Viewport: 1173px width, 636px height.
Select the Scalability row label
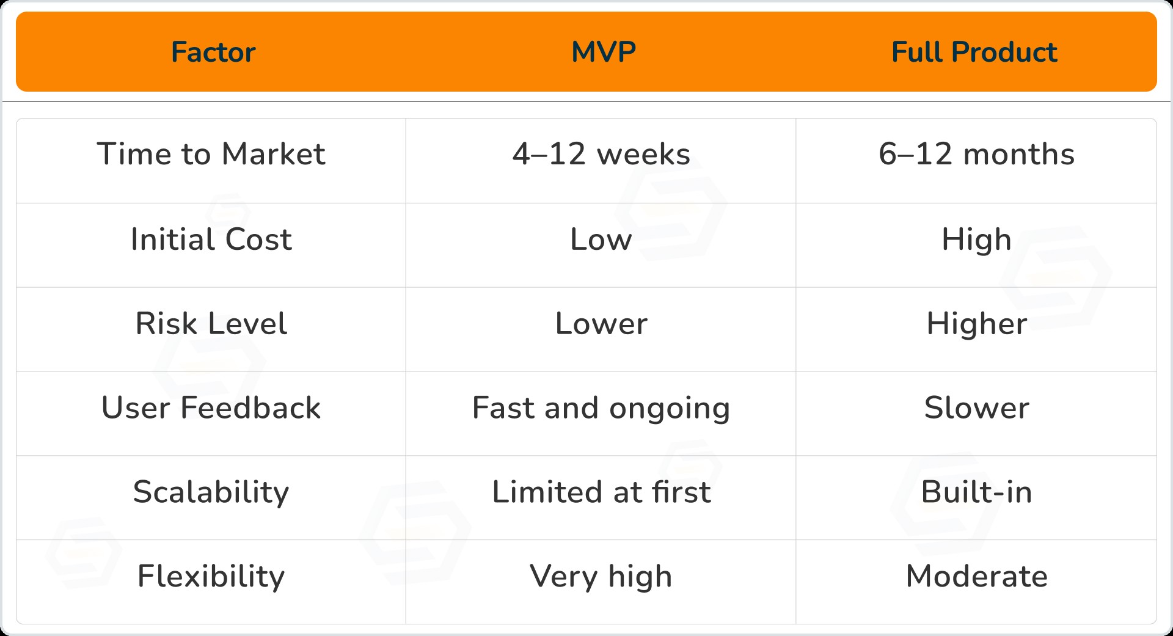point(211,492)
